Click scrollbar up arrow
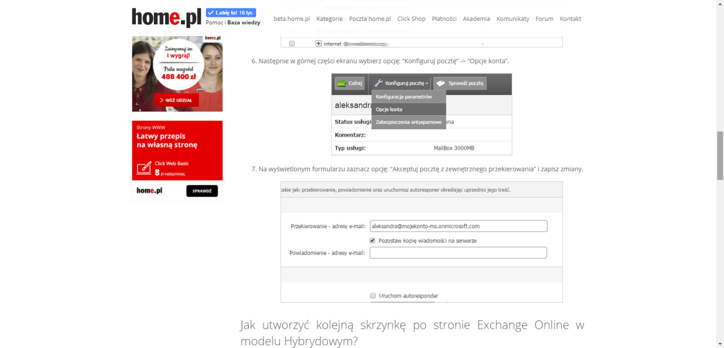 (720, 3)
